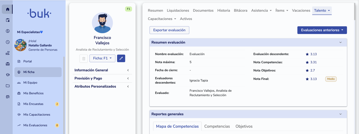Open the graduation cap training icon
The height and width of the screenshot is (134, 359).
(x=7, y=75)
